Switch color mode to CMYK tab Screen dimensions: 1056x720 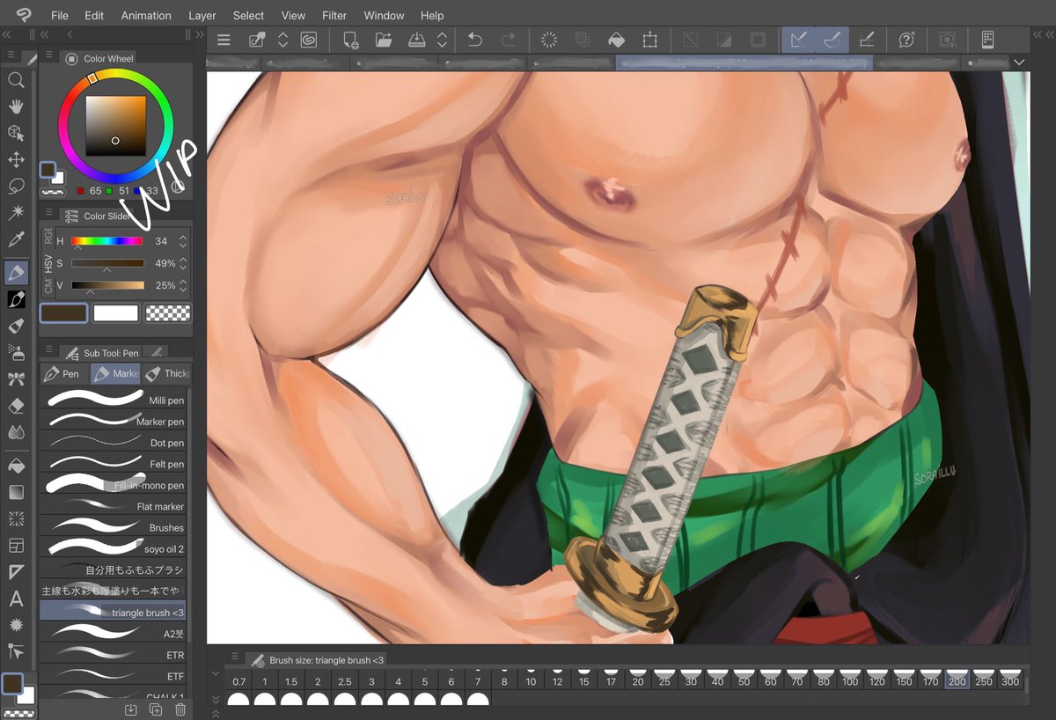coord(48,286)
